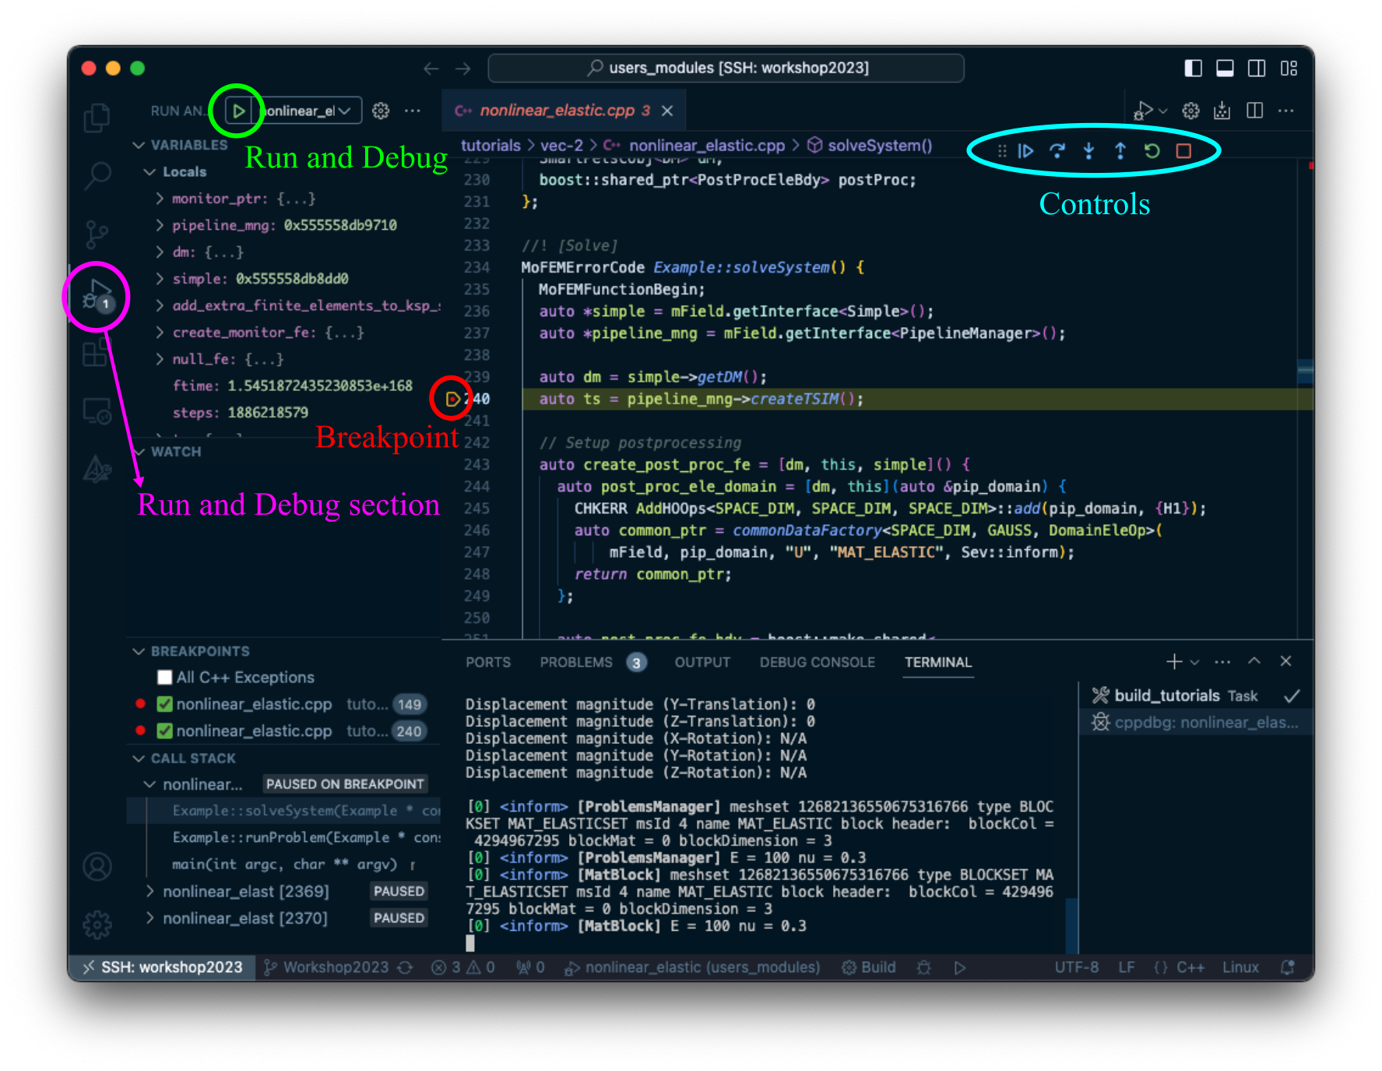Step into the current function call
Screen dimensions: 1382x1071
pyautogui.click(x=1088, y=150)
